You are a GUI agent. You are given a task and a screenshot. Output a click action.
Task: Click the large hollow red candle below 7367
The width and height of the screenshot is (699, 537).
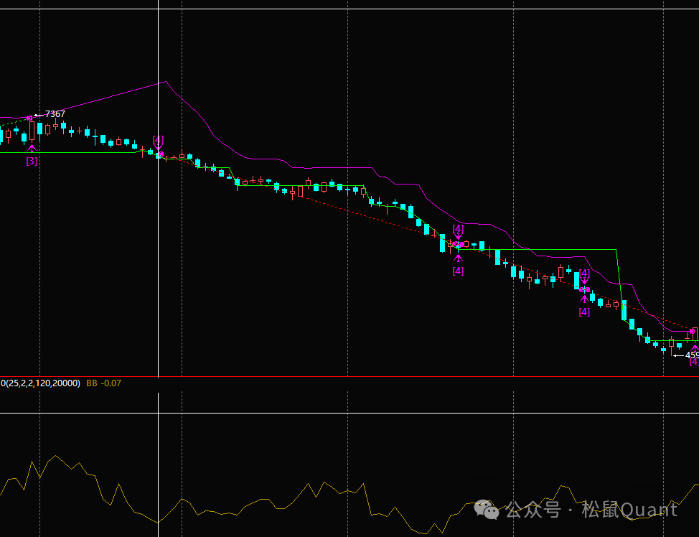click(32, 131)
